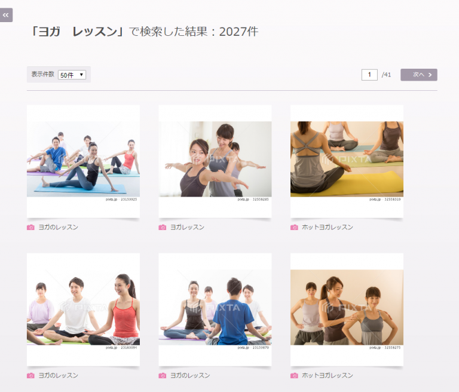Click the camera icon under the red-top woman photo
459x392 pixels.
pyautogui.click(x=30, y=376)
